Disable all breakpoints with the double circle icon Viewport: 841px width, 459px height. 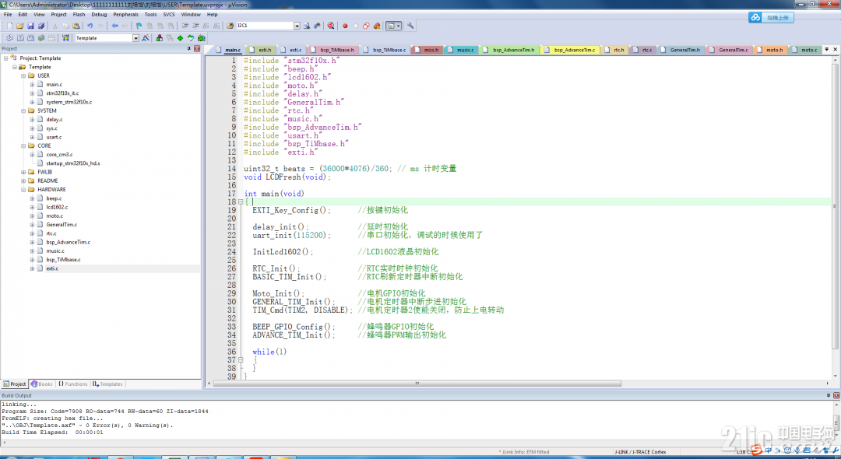pyautogui.click(x=366, y=26)
